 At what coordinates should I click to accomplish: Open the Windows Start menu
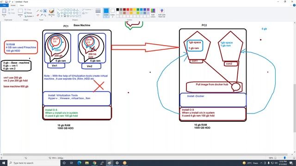click(4, 163)
